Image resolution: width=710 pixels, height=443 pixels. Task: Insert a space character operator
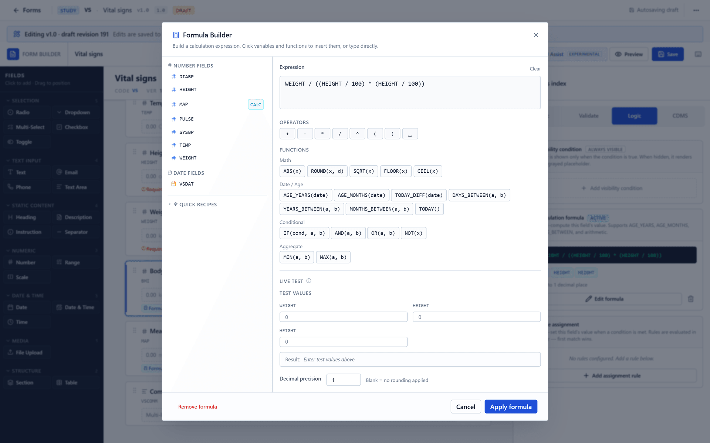pos(410,134)
